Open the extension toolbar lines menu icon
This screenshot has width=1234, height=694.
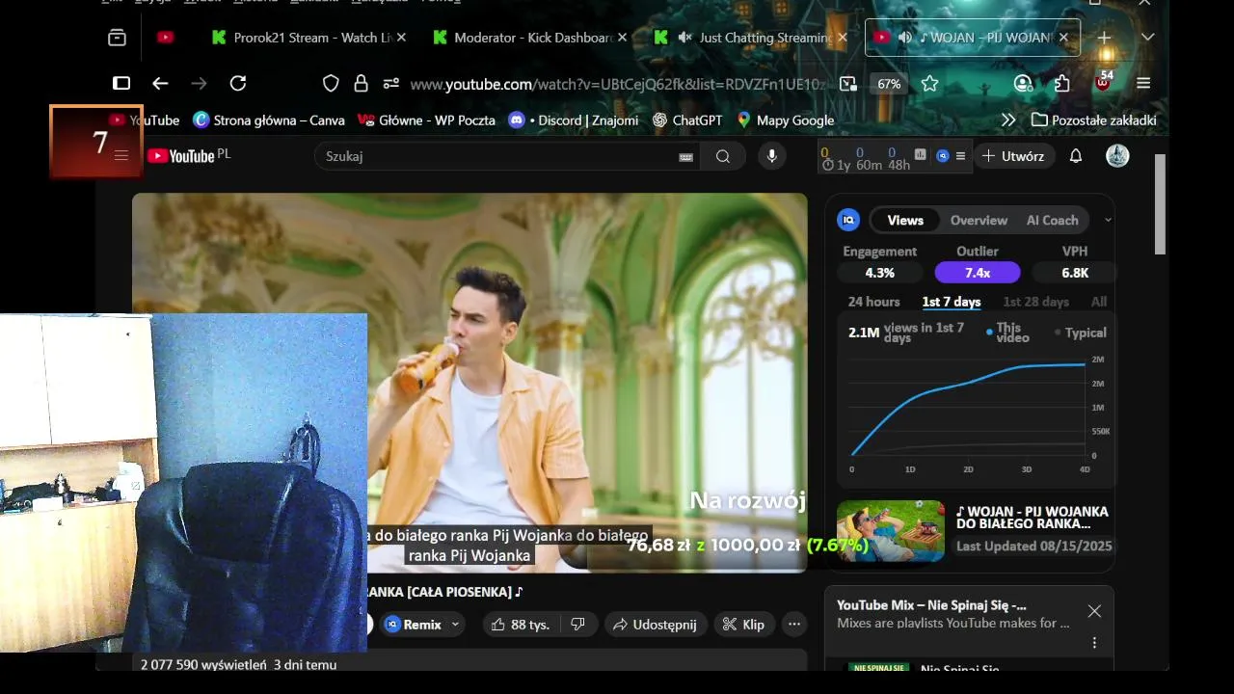[x=960, y=156]
